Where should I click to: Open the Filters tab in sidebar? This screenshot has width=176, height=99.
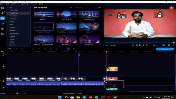pos(2,13)
